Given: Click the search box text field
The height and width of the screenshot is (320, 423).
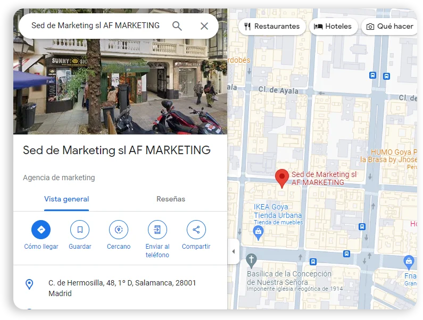Looking at the screenshot, I should coord(95,26).
